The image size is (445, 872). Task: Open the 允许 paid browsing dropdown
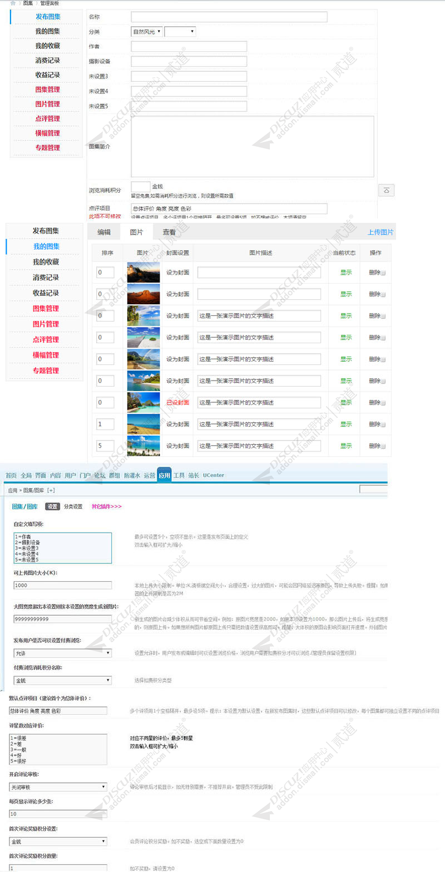tap(62, 653)
